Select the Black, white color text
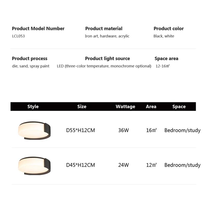 point(164,36)
